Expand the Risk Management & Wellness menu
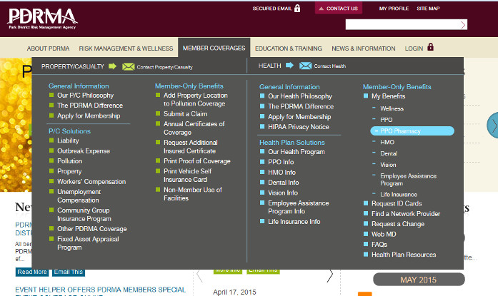Screen dimensions: 498x296 126,49
